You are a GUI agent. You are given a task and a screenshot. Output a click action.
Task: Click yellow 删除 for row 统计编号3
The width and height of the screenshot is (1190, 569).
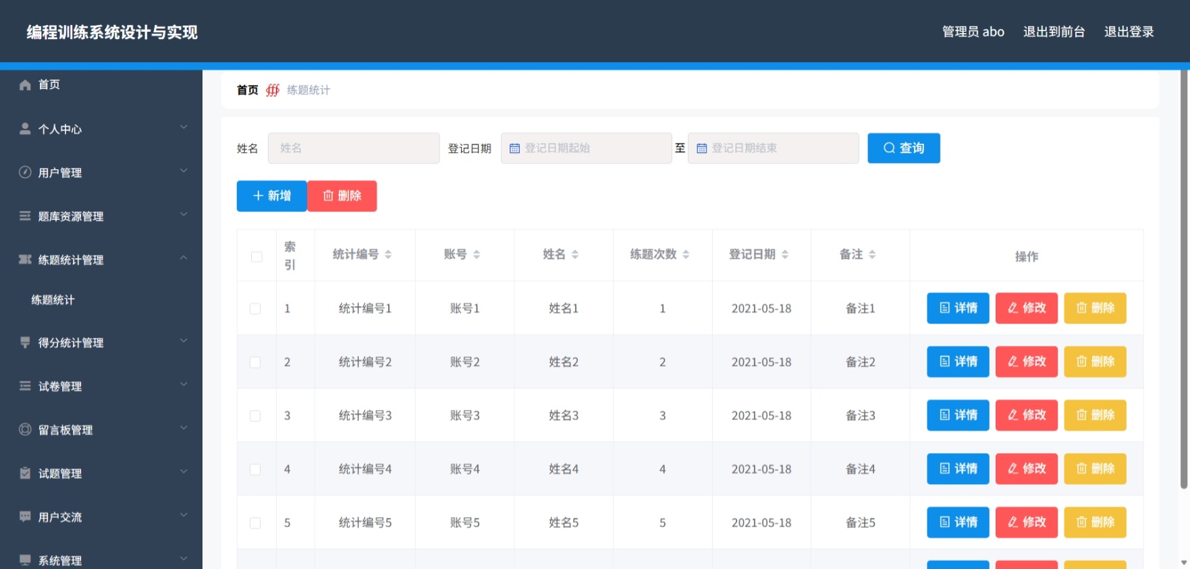(1095, 415)
